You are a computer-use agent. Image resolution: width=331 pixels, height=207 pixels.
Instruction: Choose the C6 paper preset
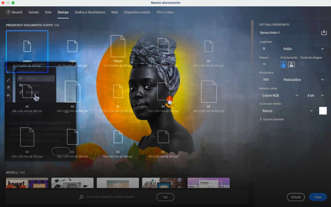pos(118,136)
